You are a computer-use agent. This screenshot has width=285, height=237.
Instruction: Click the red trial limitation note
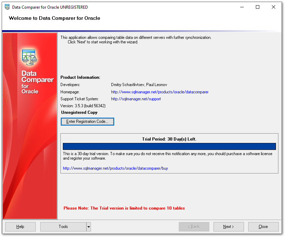[x=124, y=208]
